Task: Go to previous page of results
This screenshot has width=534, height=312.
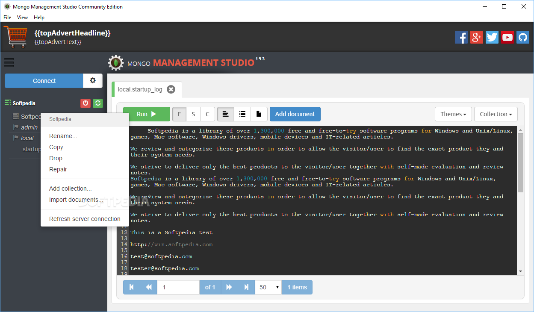Action: click(149, 287)
